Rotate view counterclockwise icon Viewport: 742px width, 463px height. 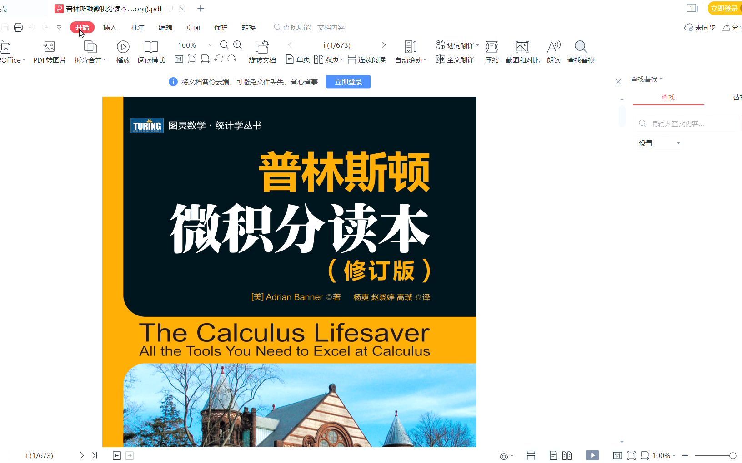click(x=219, y=59)
